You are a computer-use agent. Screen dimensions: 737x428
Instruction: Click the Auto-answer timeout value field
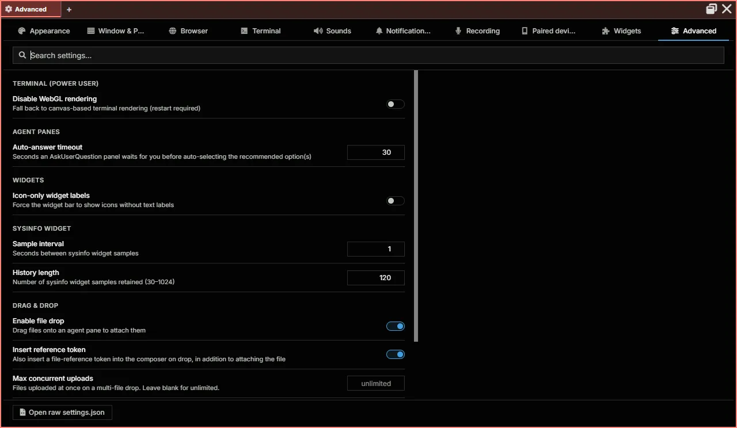376,152
